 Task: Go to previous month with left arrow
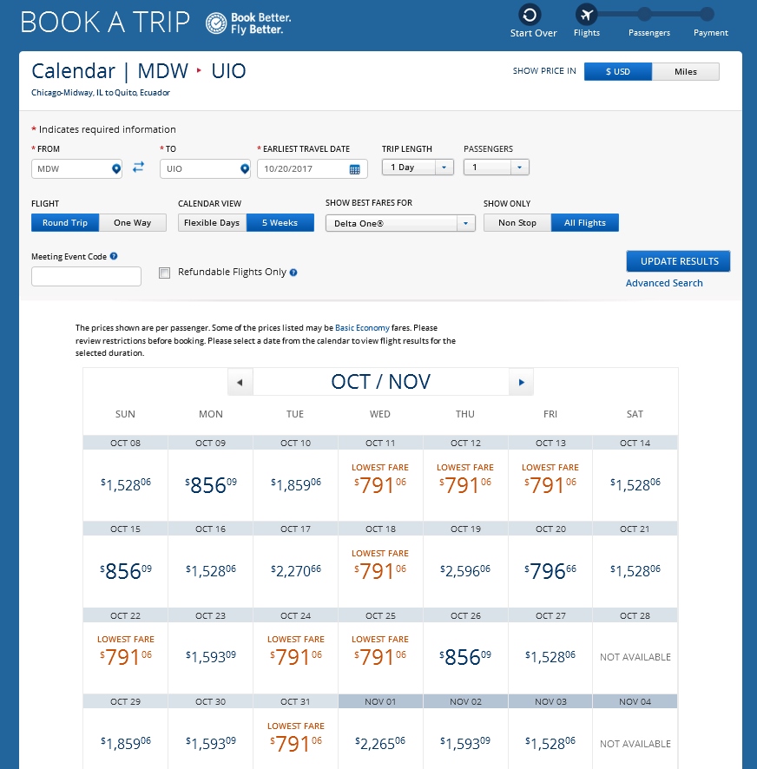[240, 382]
